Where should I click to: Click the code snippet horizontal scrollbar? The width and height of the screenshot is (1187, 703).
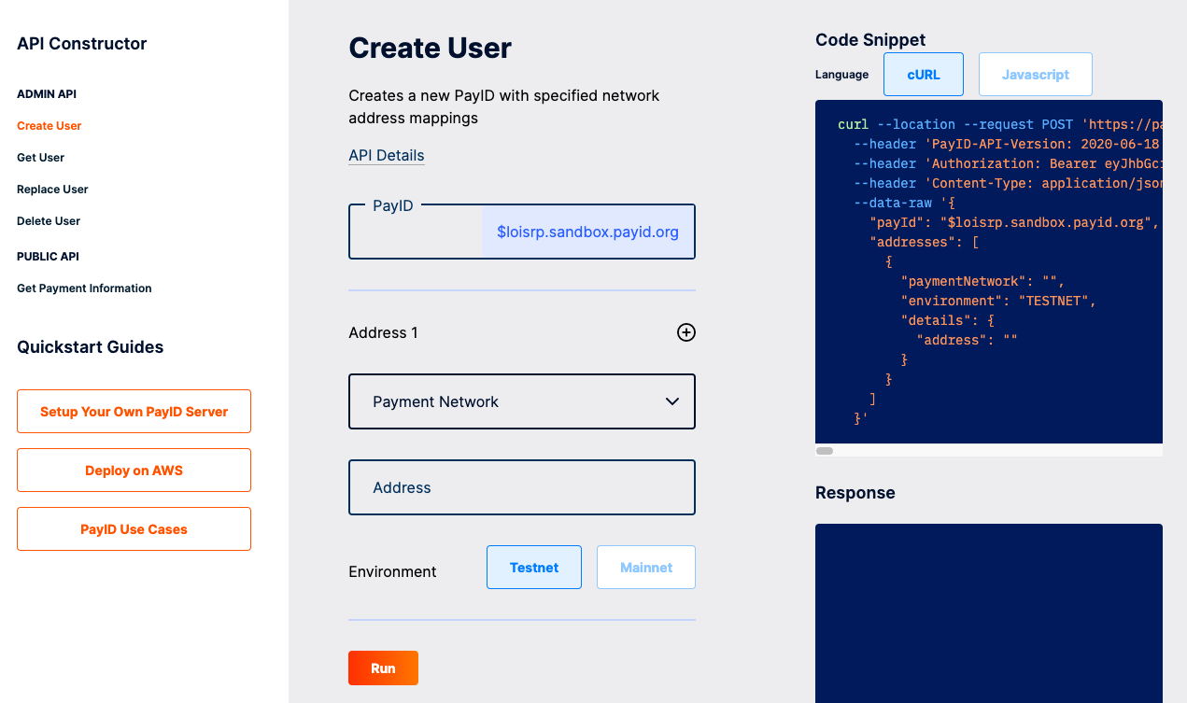click(x=825, y=450)
